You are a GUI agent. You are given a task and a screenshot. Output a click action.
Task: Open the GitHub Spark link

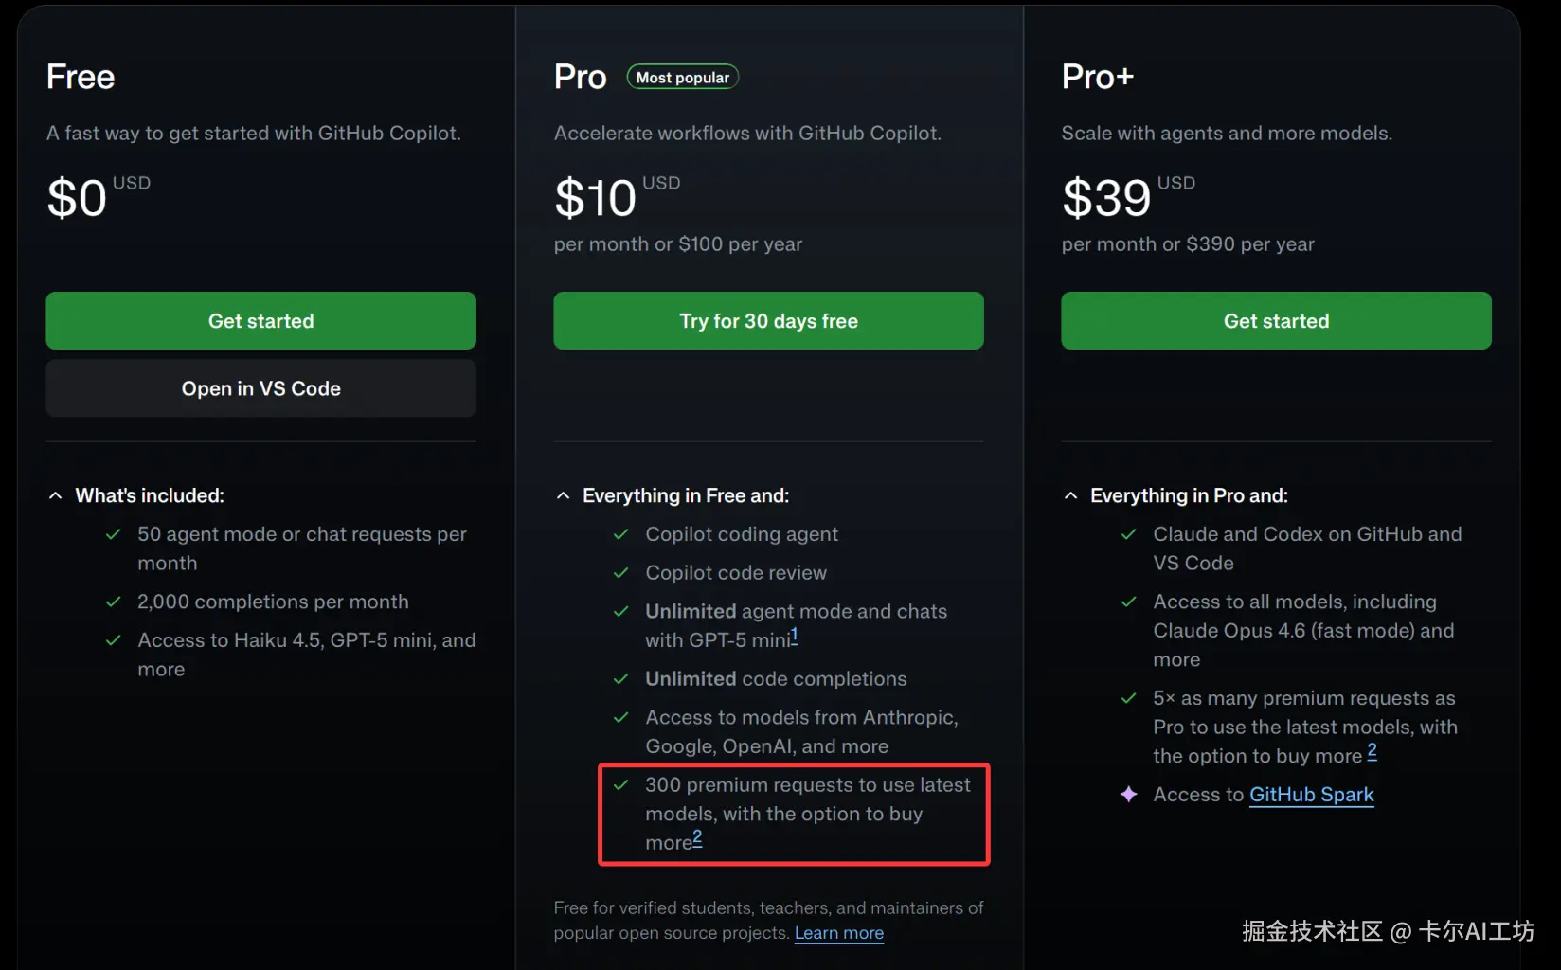1311,795
